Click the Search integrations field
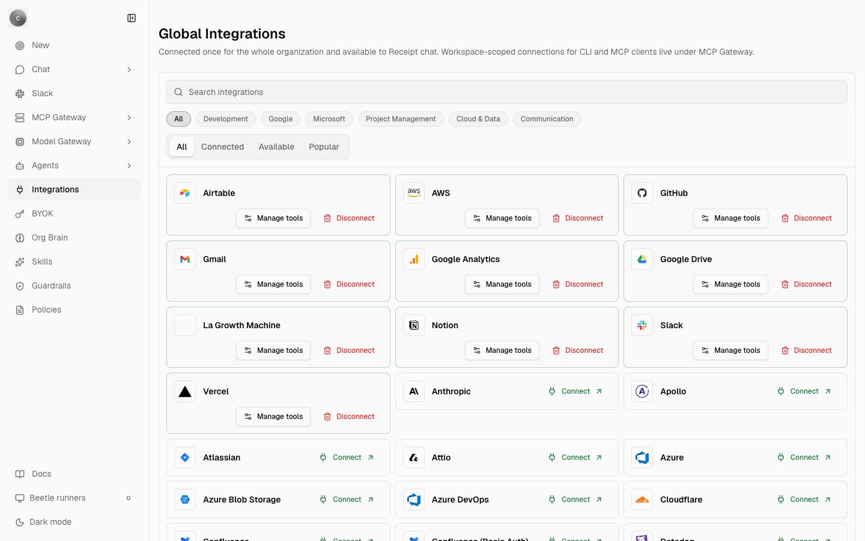Viewport: 865px width, 541px height. pyautogui.click(x=507, y=92)
